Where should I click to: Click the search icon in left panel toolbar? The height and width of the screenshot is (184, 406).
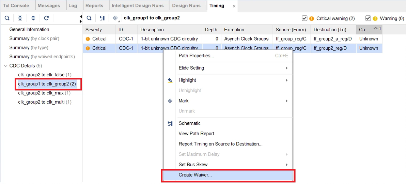[7, 18]
